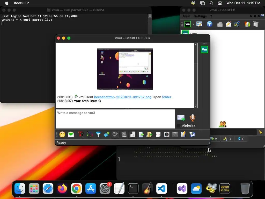
Task: Click the BeeBEEP bee icon in menu bar
Action: 193,3
